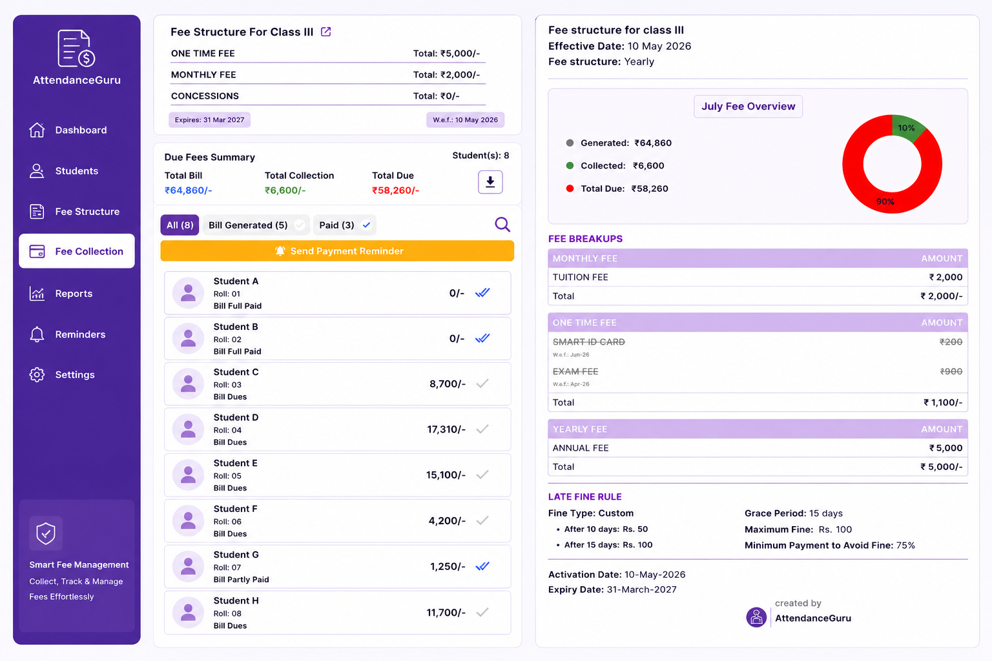Toggle Student E paid checkmark
This screenshot has height=661, width=992.
[x=482, y=474]
